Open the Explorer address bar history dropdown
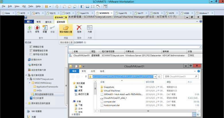 155,77
